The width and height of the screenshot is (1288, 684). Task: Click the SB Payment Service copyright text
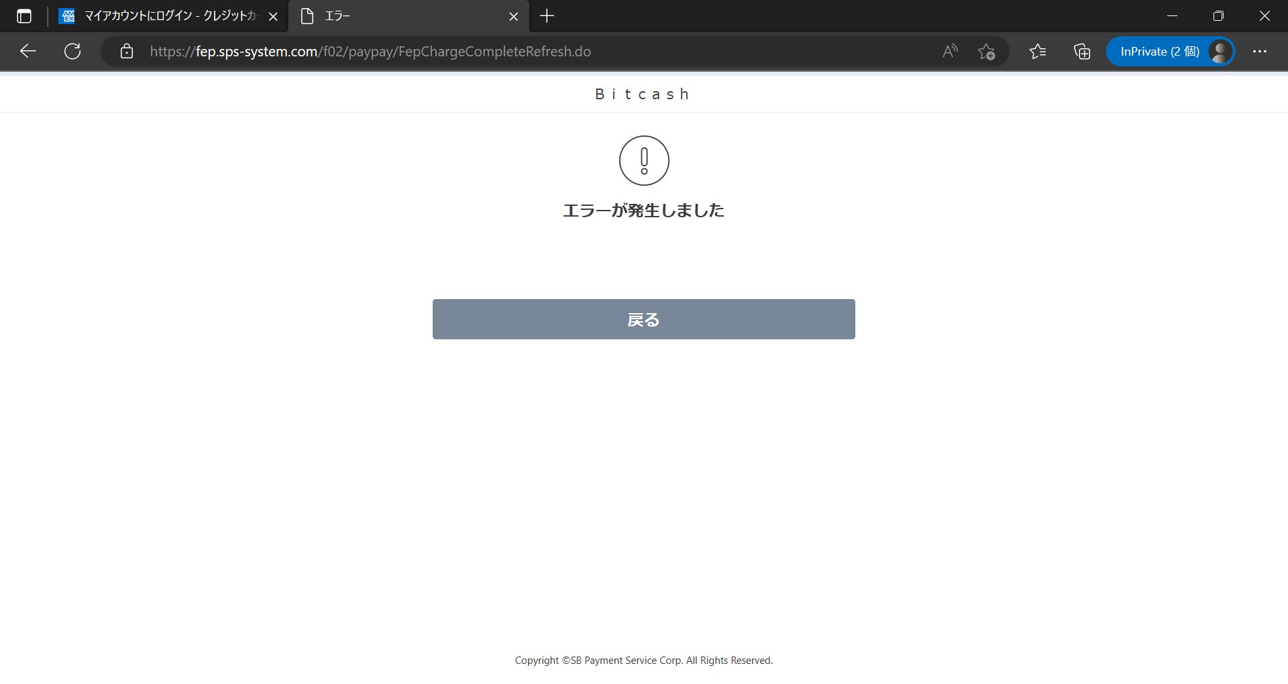point(644,661)
